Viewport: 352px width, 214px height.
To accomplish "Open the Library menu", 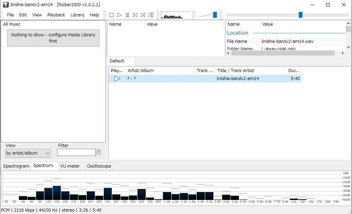I will [77, 15].
